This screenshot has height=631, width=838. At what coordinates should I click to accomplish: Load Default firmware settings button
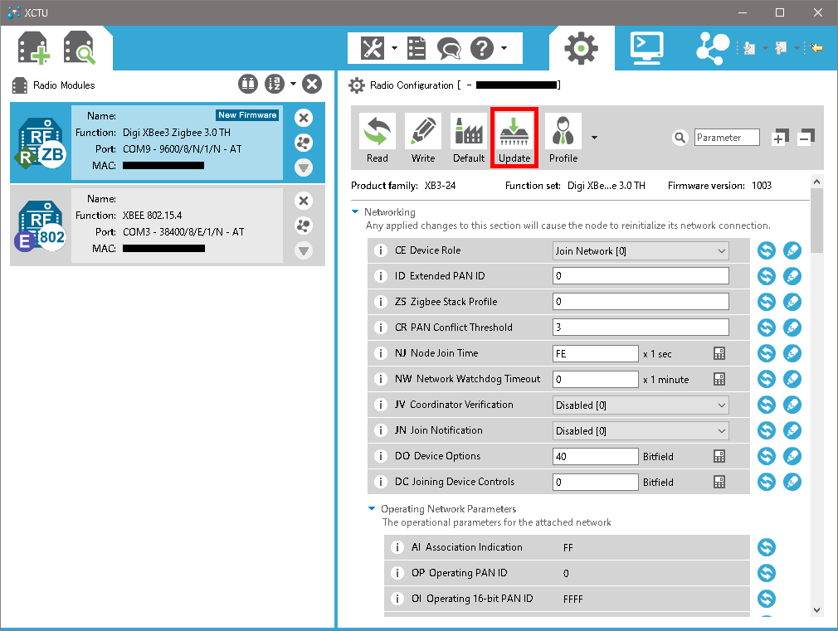[469, 138]
